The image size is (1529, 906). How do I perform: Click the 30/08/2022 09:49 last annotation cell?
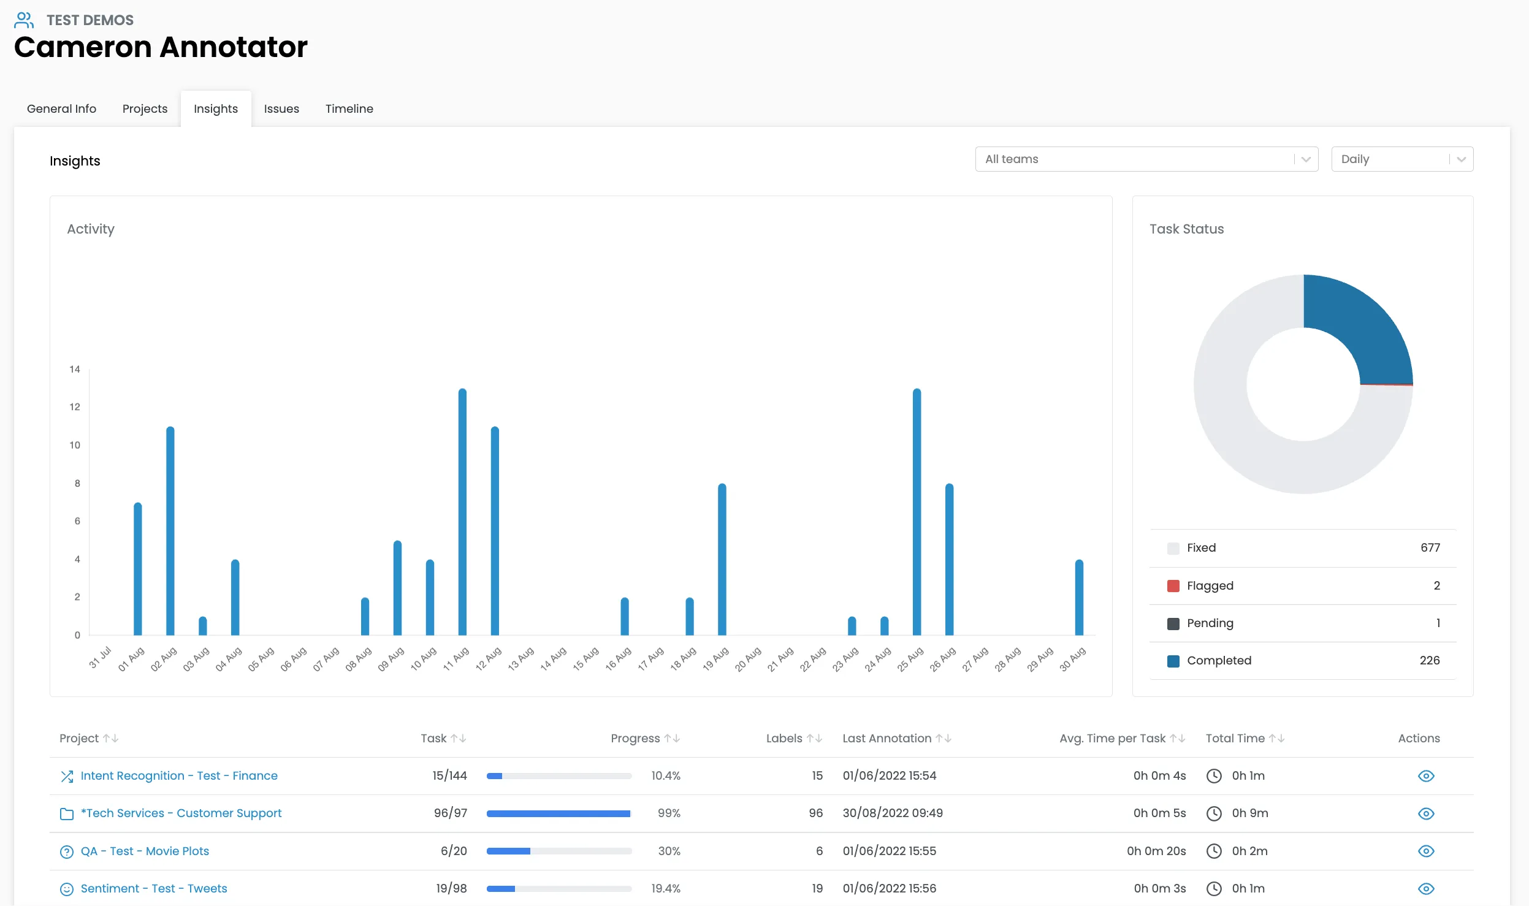[x=893, y=813]
